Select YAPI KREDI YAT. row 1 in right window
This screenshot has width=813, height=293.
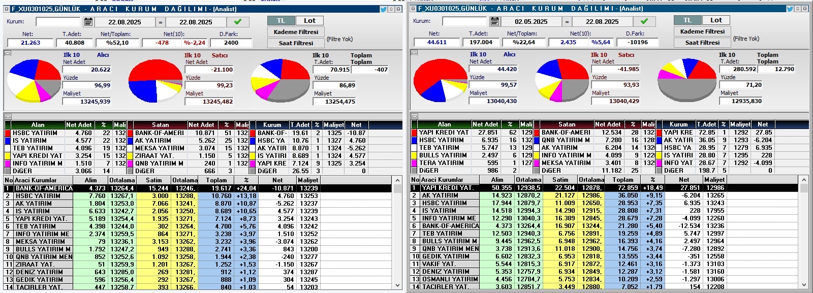coord(605,188)
